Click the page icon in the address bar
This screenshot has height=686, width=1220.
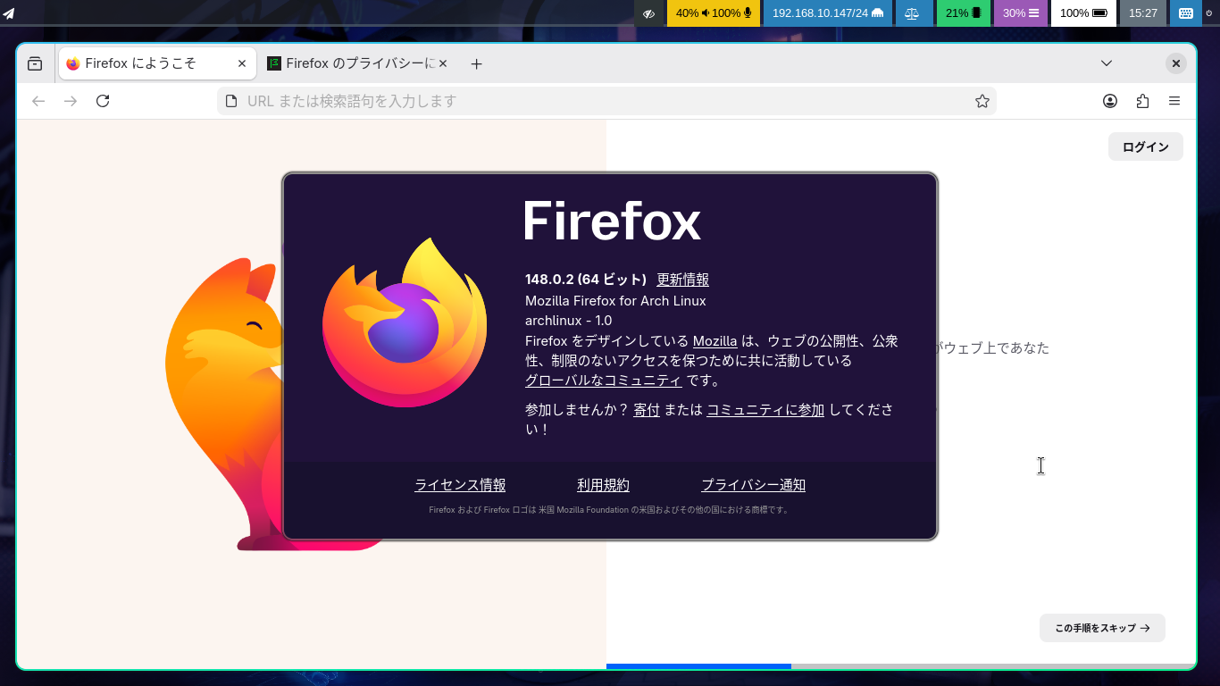click(231, 101)
